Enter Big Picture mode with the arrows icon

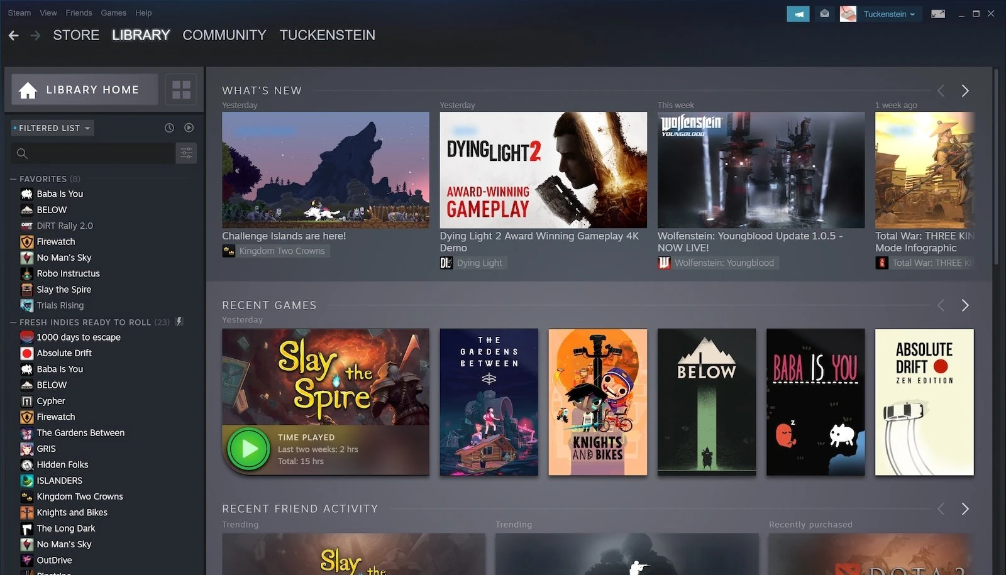(x=938, y=13)
